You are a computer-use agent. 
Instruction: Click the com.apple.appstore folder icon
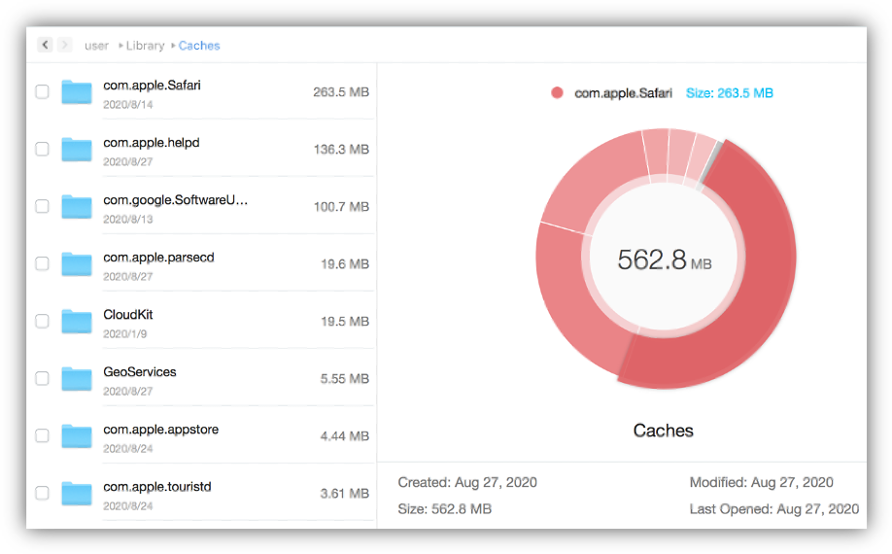76,436
